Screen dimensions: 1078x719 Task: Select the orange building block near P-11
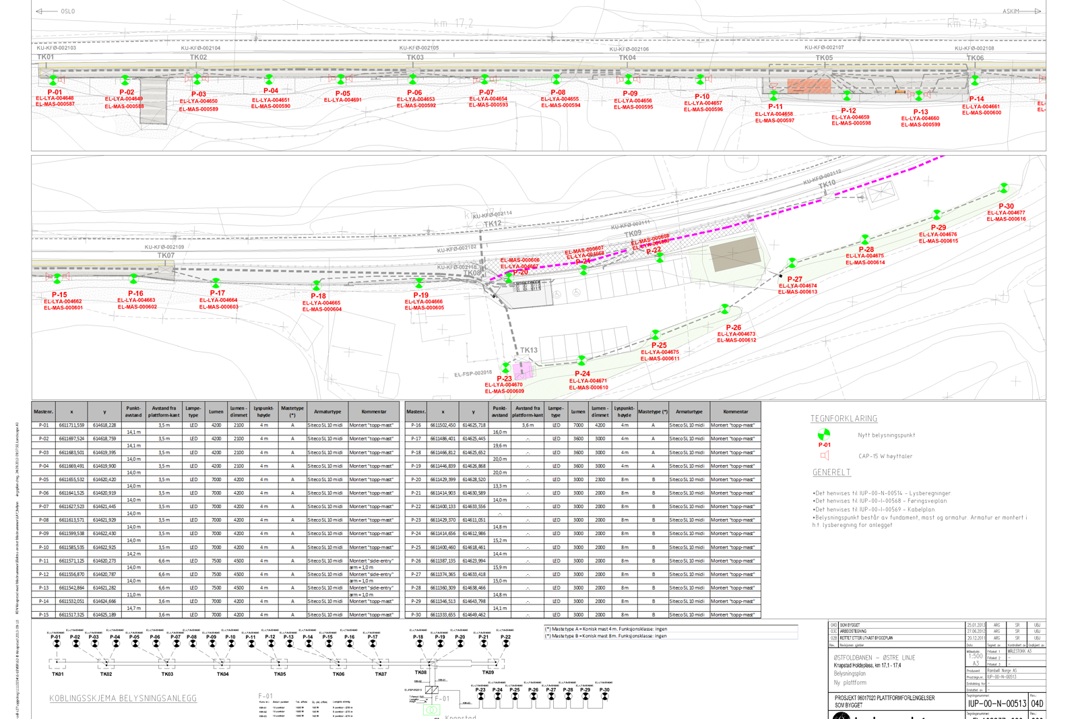pos(809,86)
